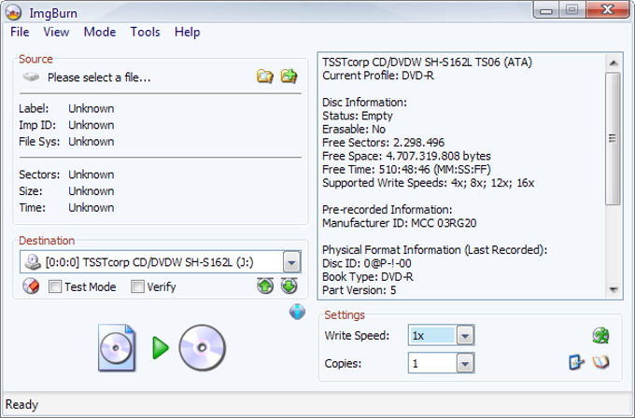Screen dimensions: 635x418
Task: Click the 'Supported Write Speeds' line
Action: click(x=428, y=183)
